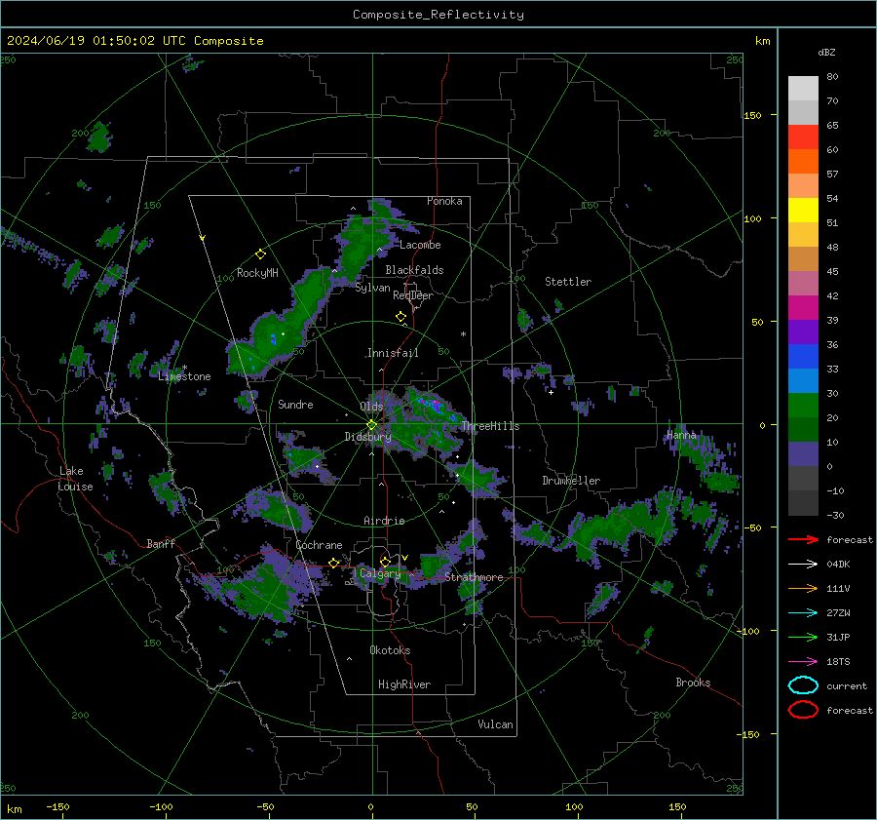The height and width of the screenshot is (820, 877).
Task: Pick the blue 33-36 dBZ swatch
Action: (x=803, y=356)
